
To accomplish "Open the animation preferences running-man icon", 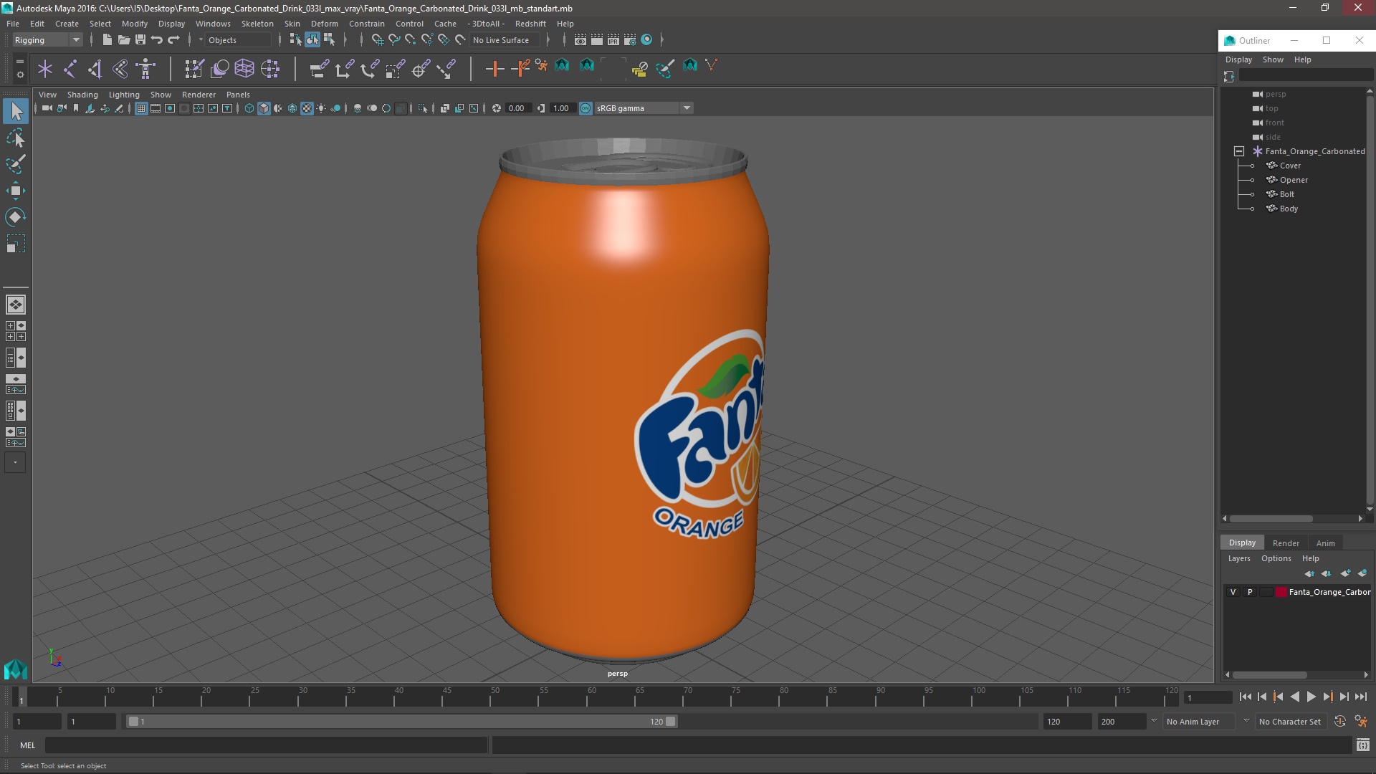I will (x=1361, y=722).
